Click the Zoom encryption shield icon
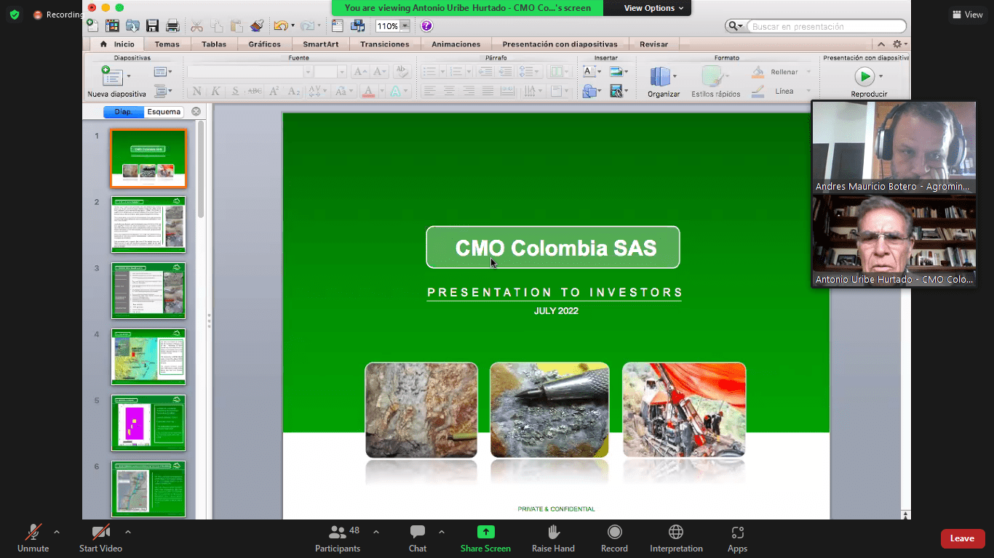This screenshot has height=558, width=994. [x=15, y=15]
